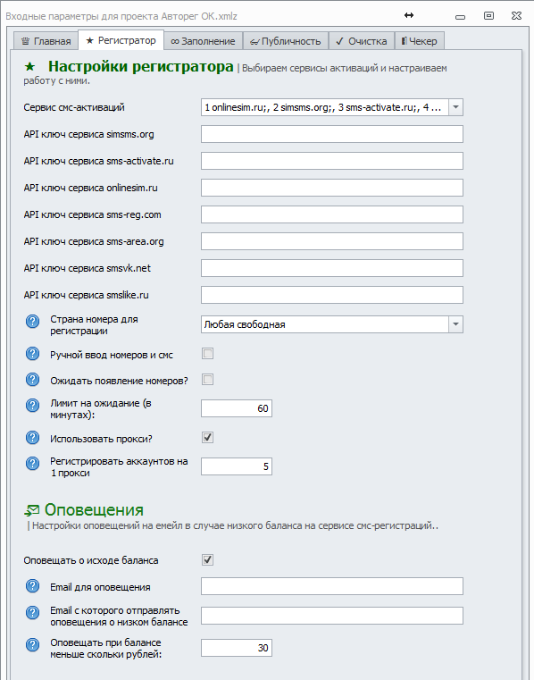
Task: Show help for Использовать прокси option
Action: (32, 438)
